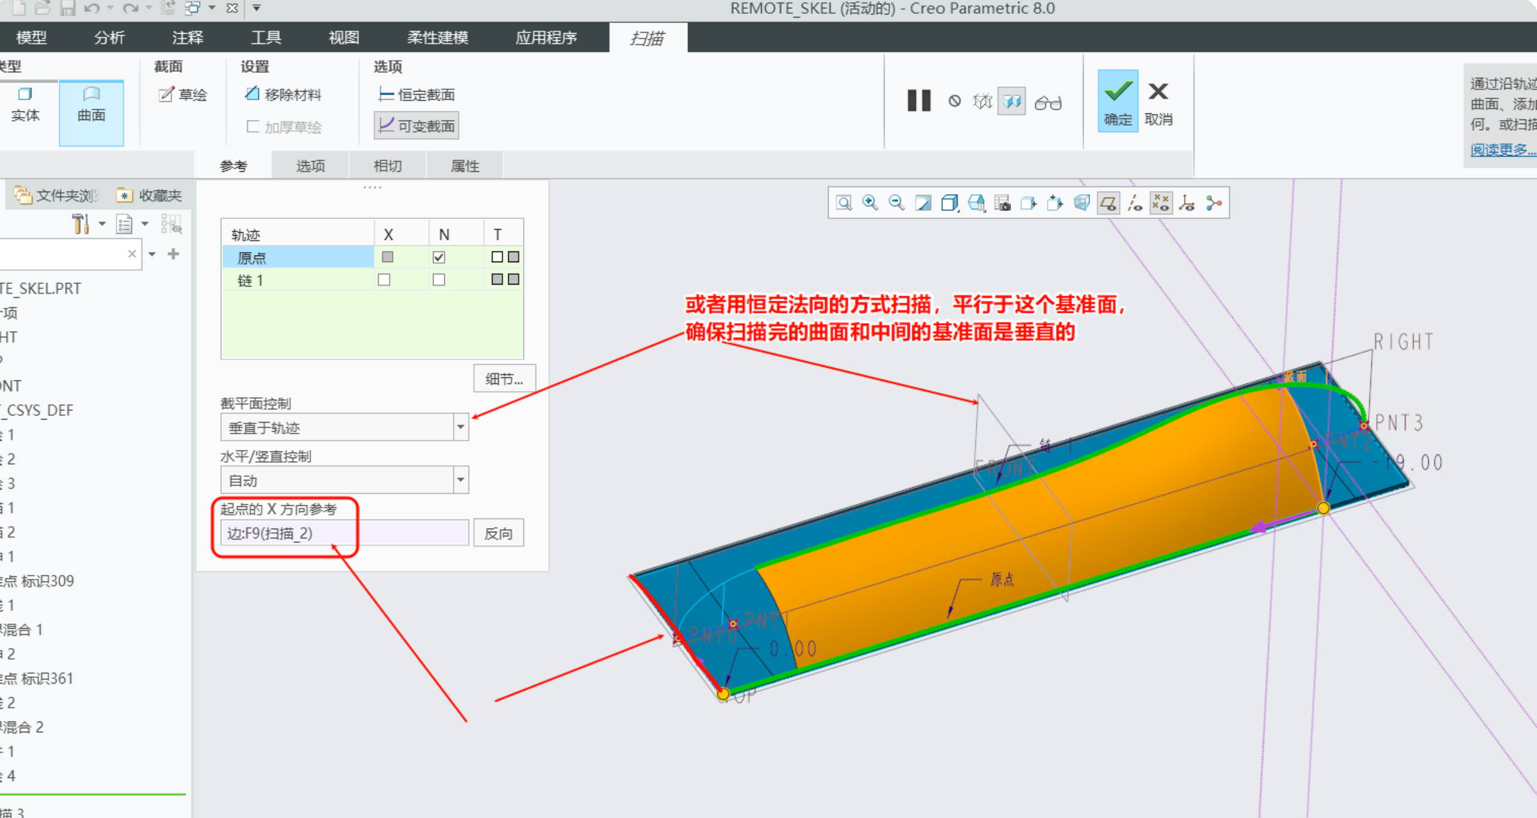
Task: Open the 截平面控制 dropdown
Action: (460, 427)
